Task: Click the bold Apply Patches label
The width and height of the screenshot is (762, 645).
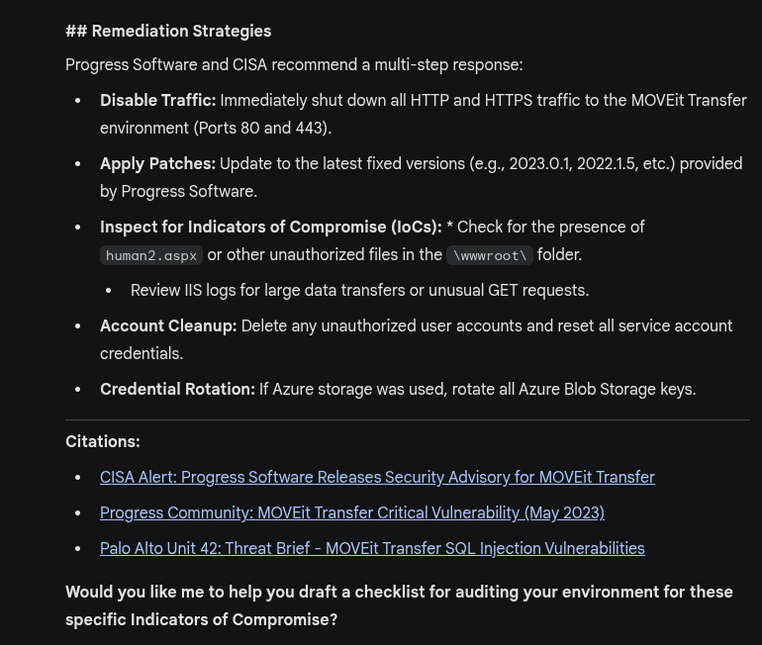Action: 157,163
